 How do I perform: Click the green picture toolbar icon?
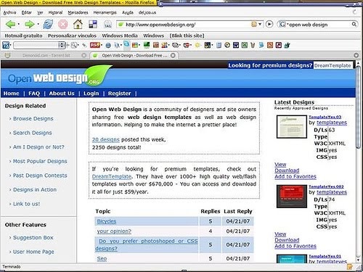(147, 45)
